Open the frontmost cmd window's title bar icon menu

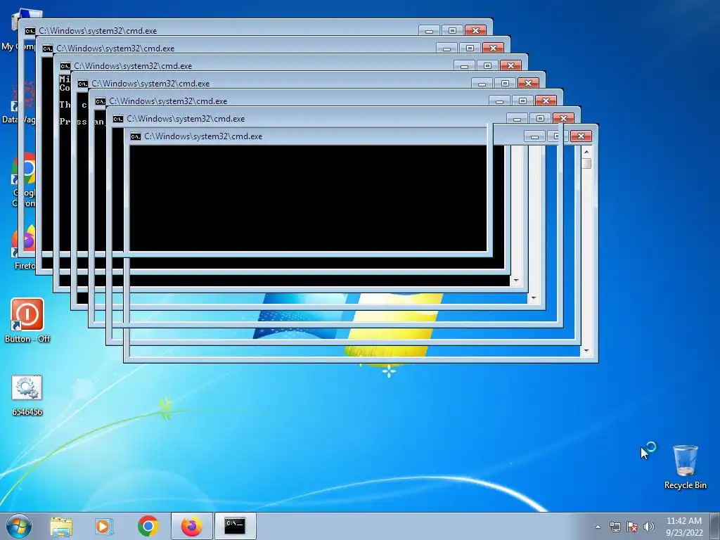(x=136, y=136)
